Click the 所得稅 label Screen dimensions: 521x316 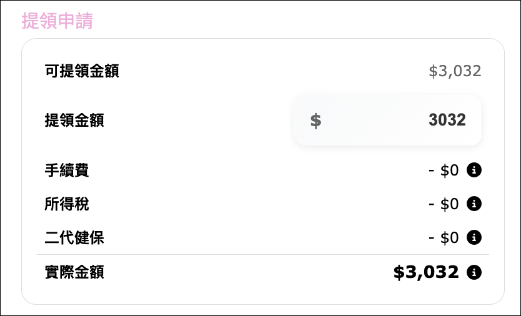67,204
